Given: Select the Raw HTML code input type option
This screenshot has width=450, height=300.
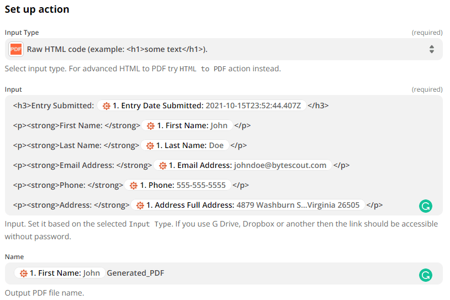Looking at the screenshot, I should [117, 49].
